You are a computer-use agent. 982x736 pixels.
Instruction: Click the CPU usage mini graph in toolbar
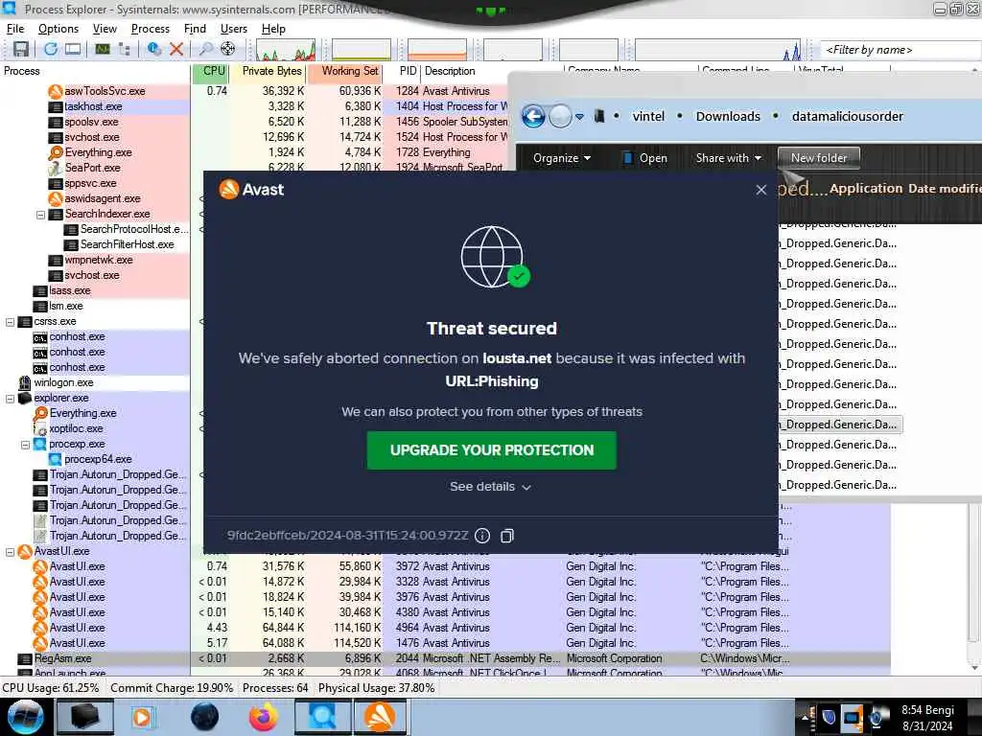286,50
